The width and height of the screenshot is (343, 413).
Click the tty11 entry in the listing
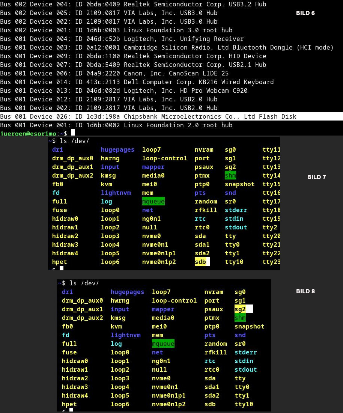tap(271, 149)
